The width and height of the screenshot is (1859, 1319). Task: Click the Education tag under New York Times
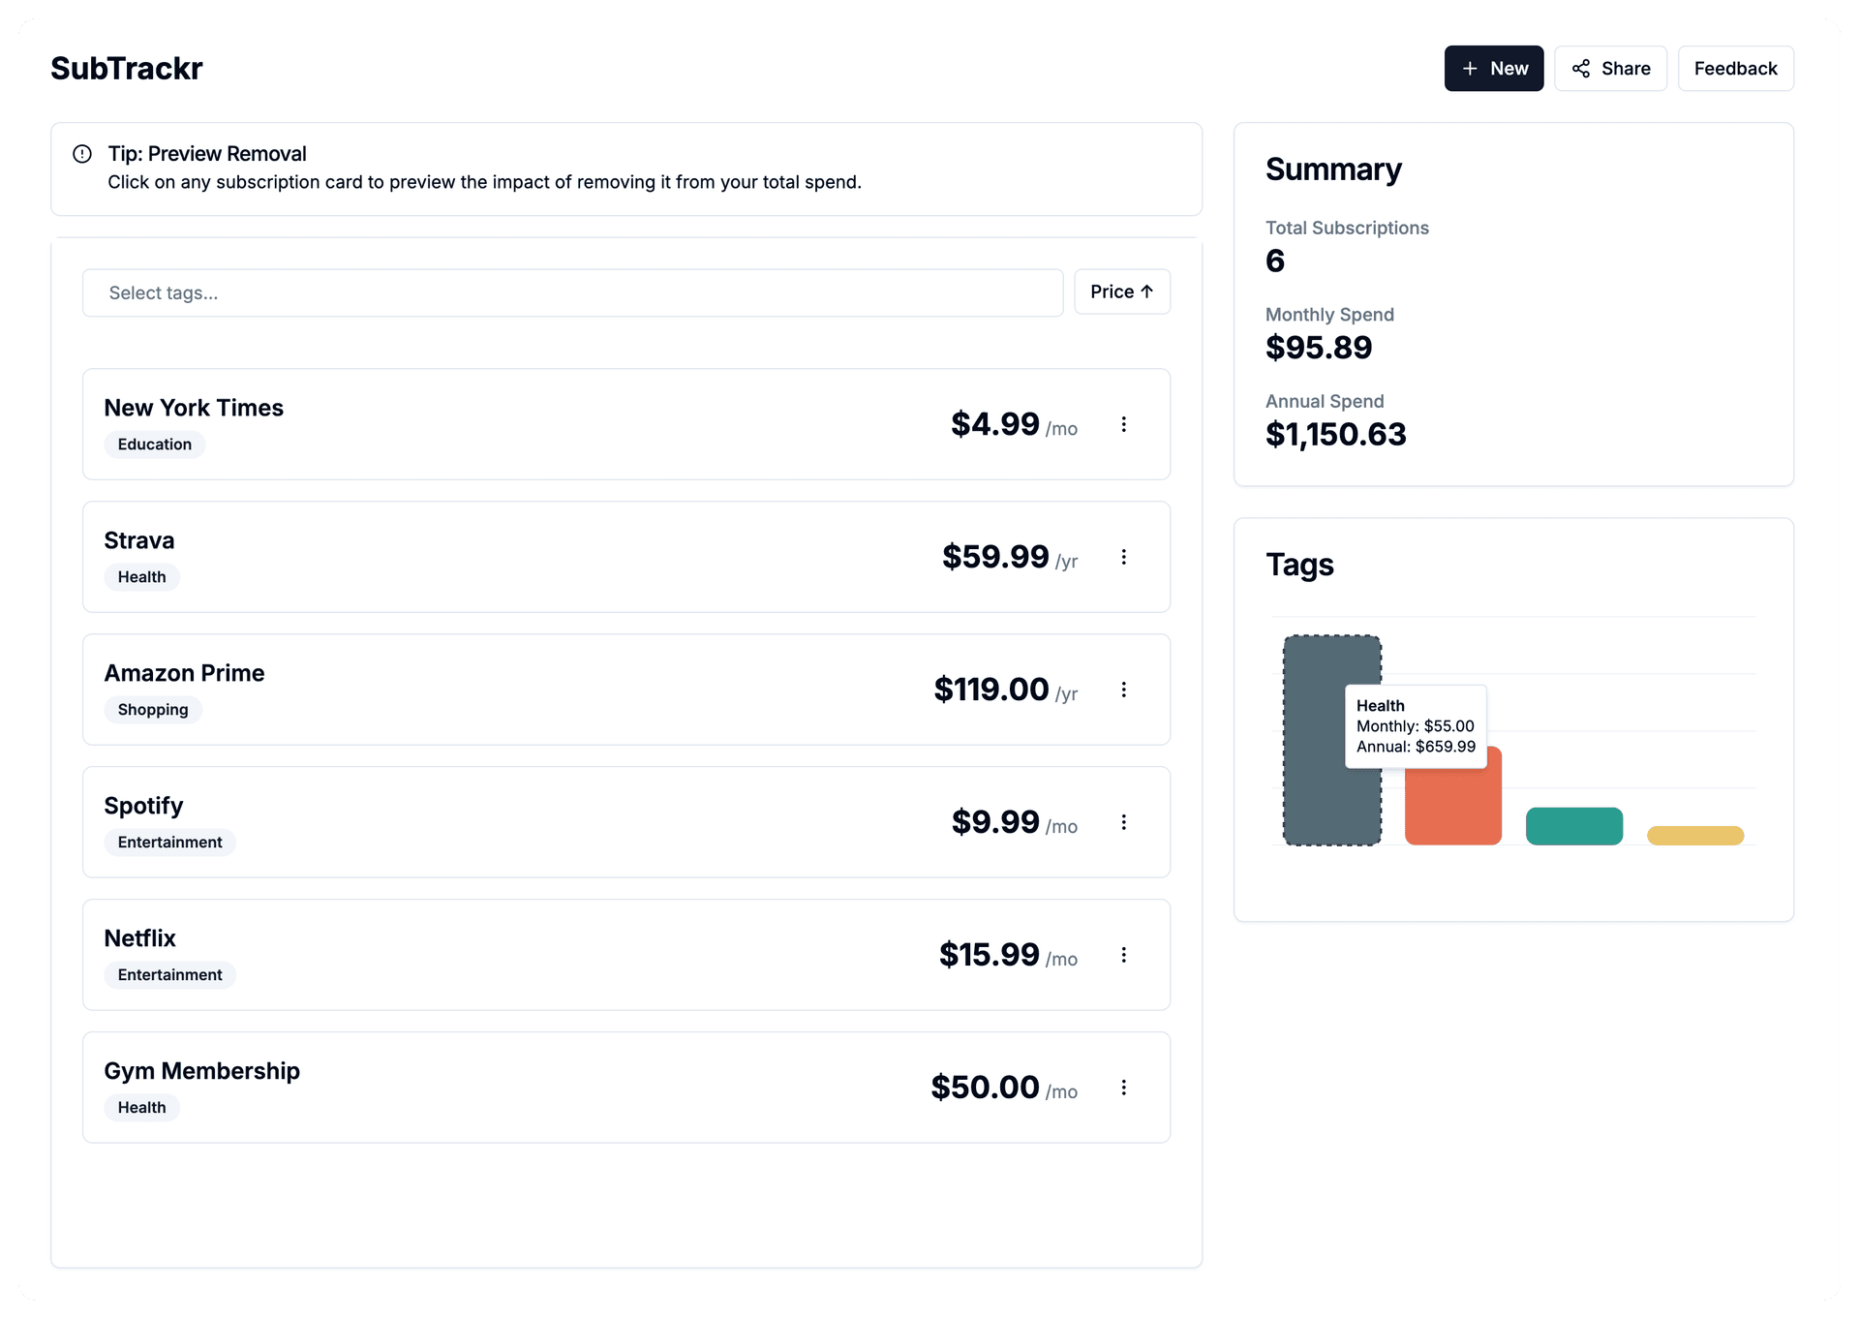[154, 444]
